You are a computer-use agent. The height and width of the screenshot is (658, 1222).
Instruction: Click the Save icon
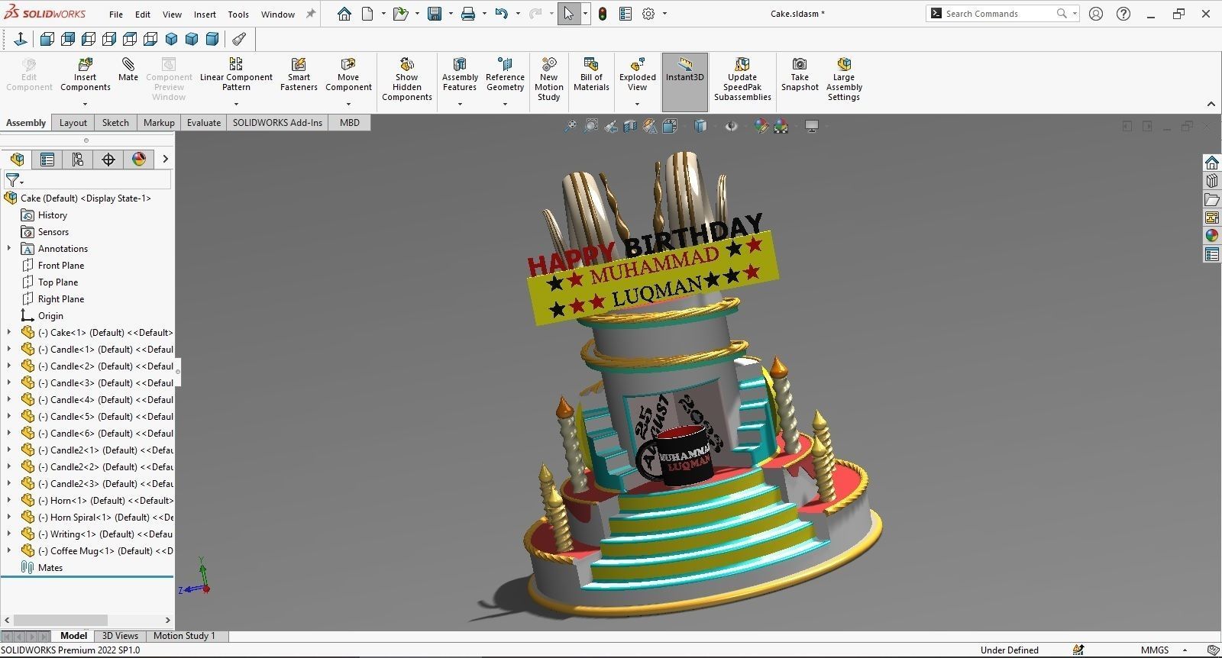[x=435, y=14]
